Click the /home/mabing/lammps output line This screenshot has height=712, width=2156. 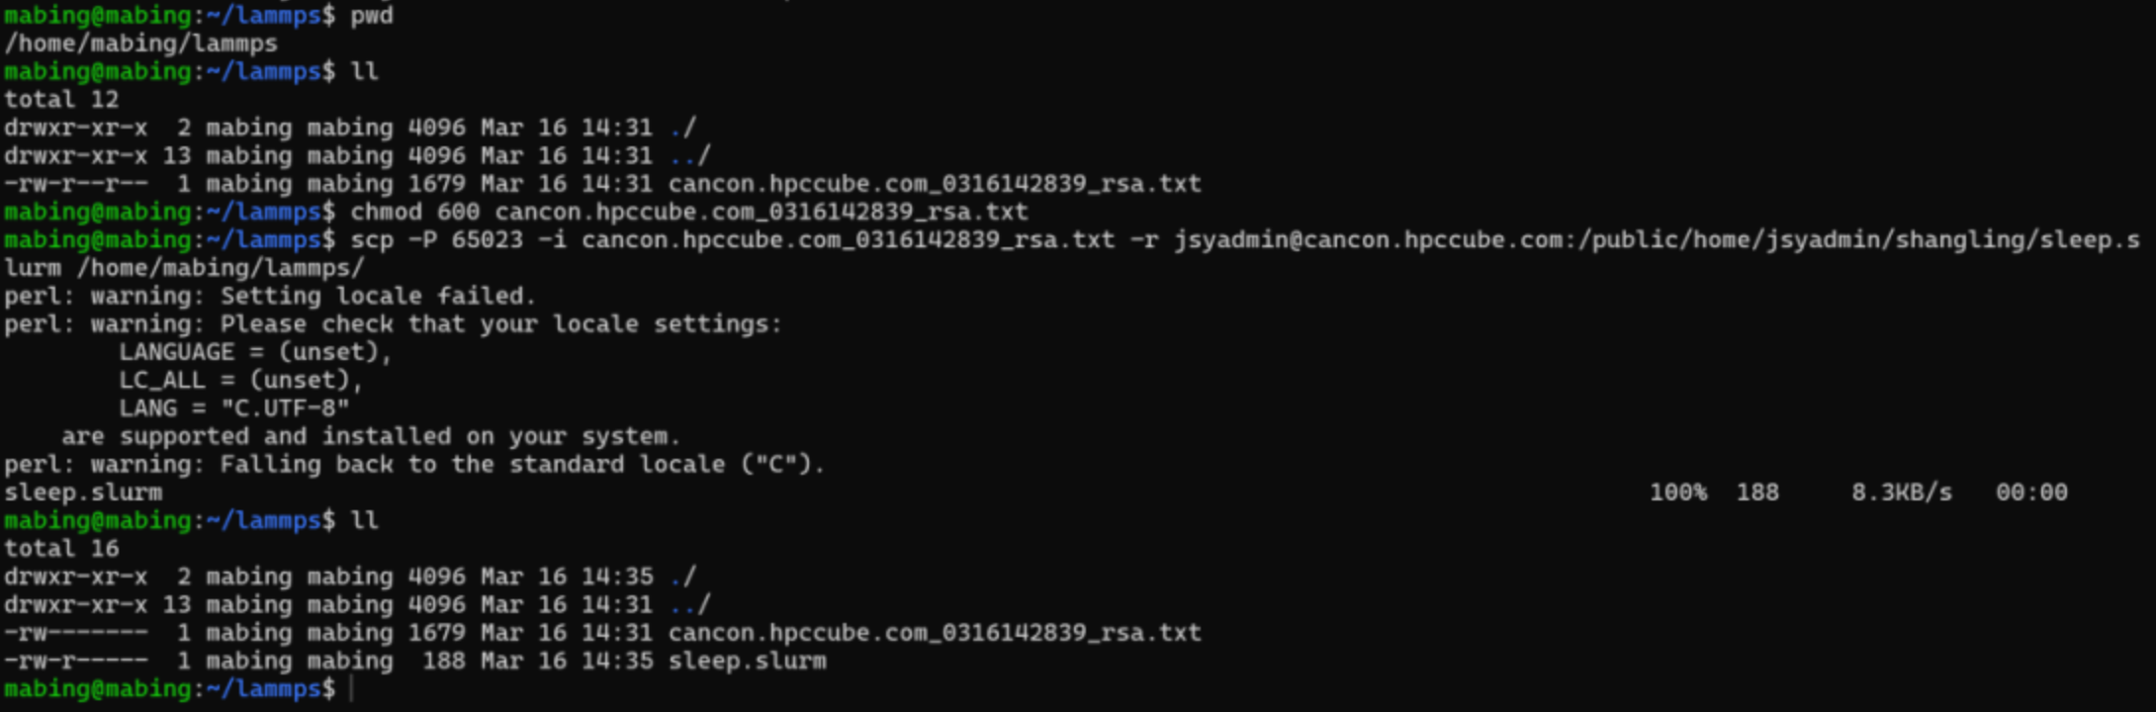tap(140, 44)
